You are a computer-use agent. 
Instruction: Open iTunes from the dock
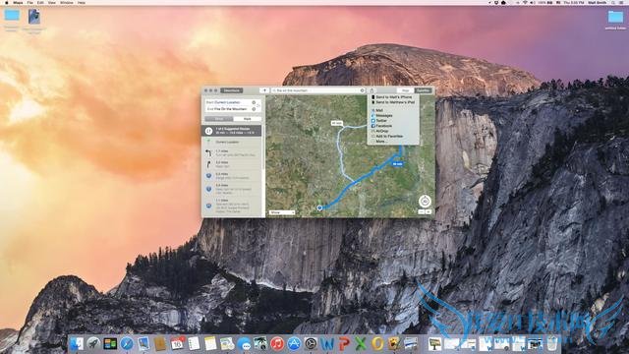(x=277, y=343)
